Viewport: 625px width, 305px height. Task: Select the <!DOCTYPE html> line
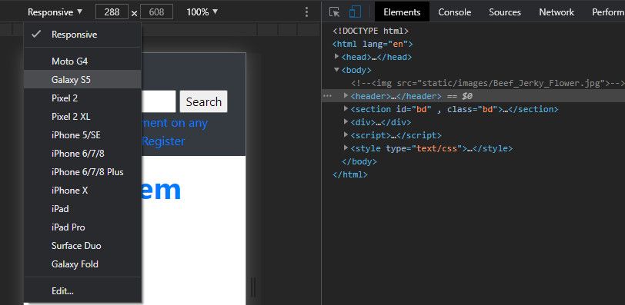pyautogui.click(x=370, y=31)
